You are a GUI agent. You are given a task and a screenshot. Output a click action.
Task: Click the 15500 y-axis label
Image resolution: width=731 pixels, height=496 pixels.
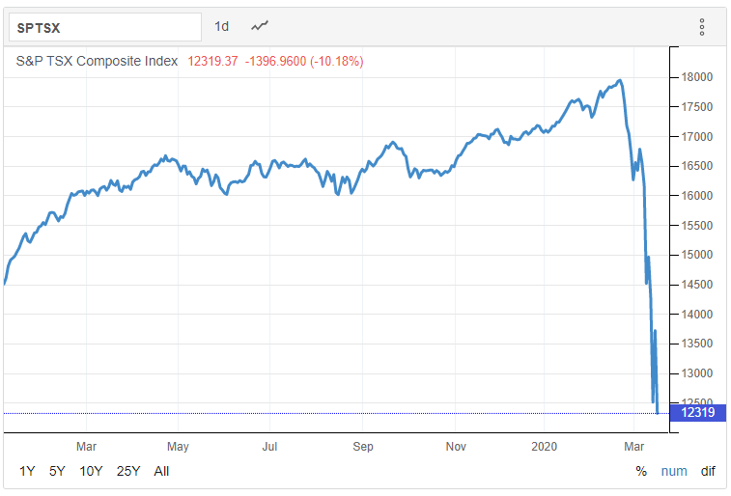click(697, 226)
